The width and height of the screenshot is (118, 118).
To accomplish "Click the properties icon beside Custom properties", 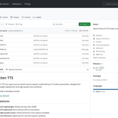I will pos(94,45).
